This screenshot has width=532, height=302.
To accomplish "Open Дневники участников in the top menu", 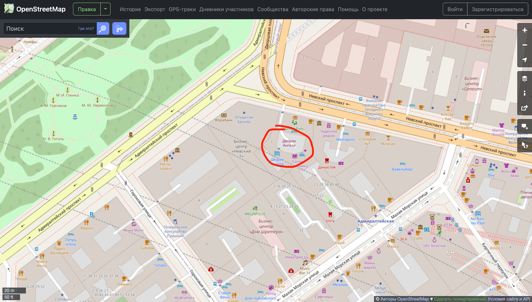I will pos(227,9).
